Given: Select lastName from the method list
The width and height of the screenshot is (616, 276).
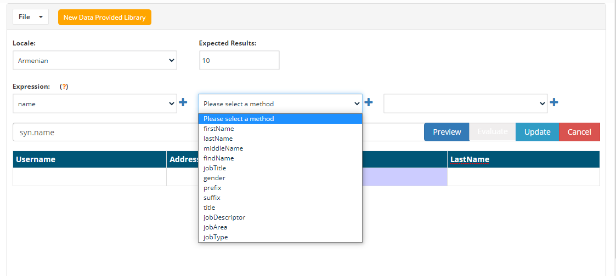Looking at the screenshot, I should point(218,139).
